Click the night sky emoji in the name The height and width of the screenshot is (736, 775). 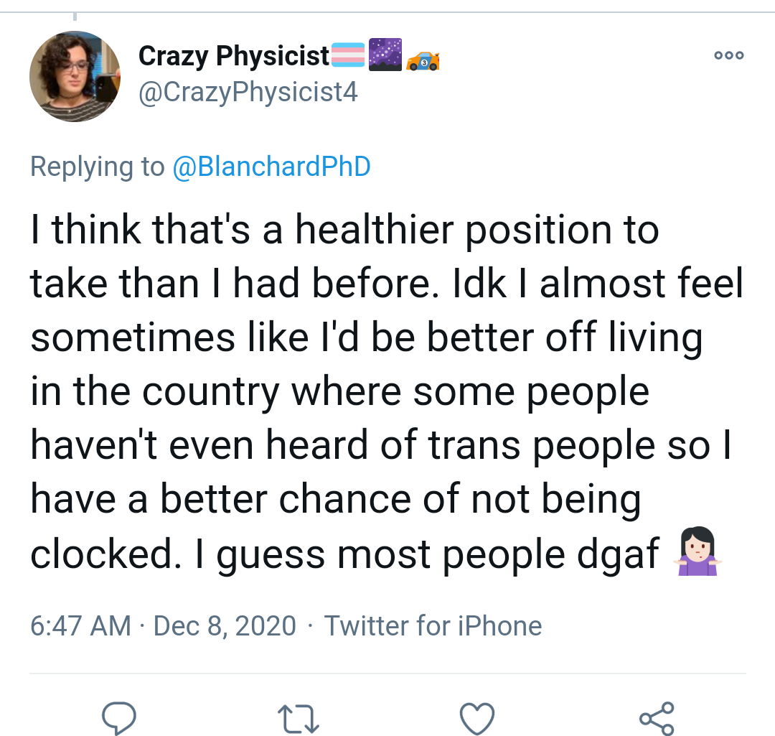[385, 55]
